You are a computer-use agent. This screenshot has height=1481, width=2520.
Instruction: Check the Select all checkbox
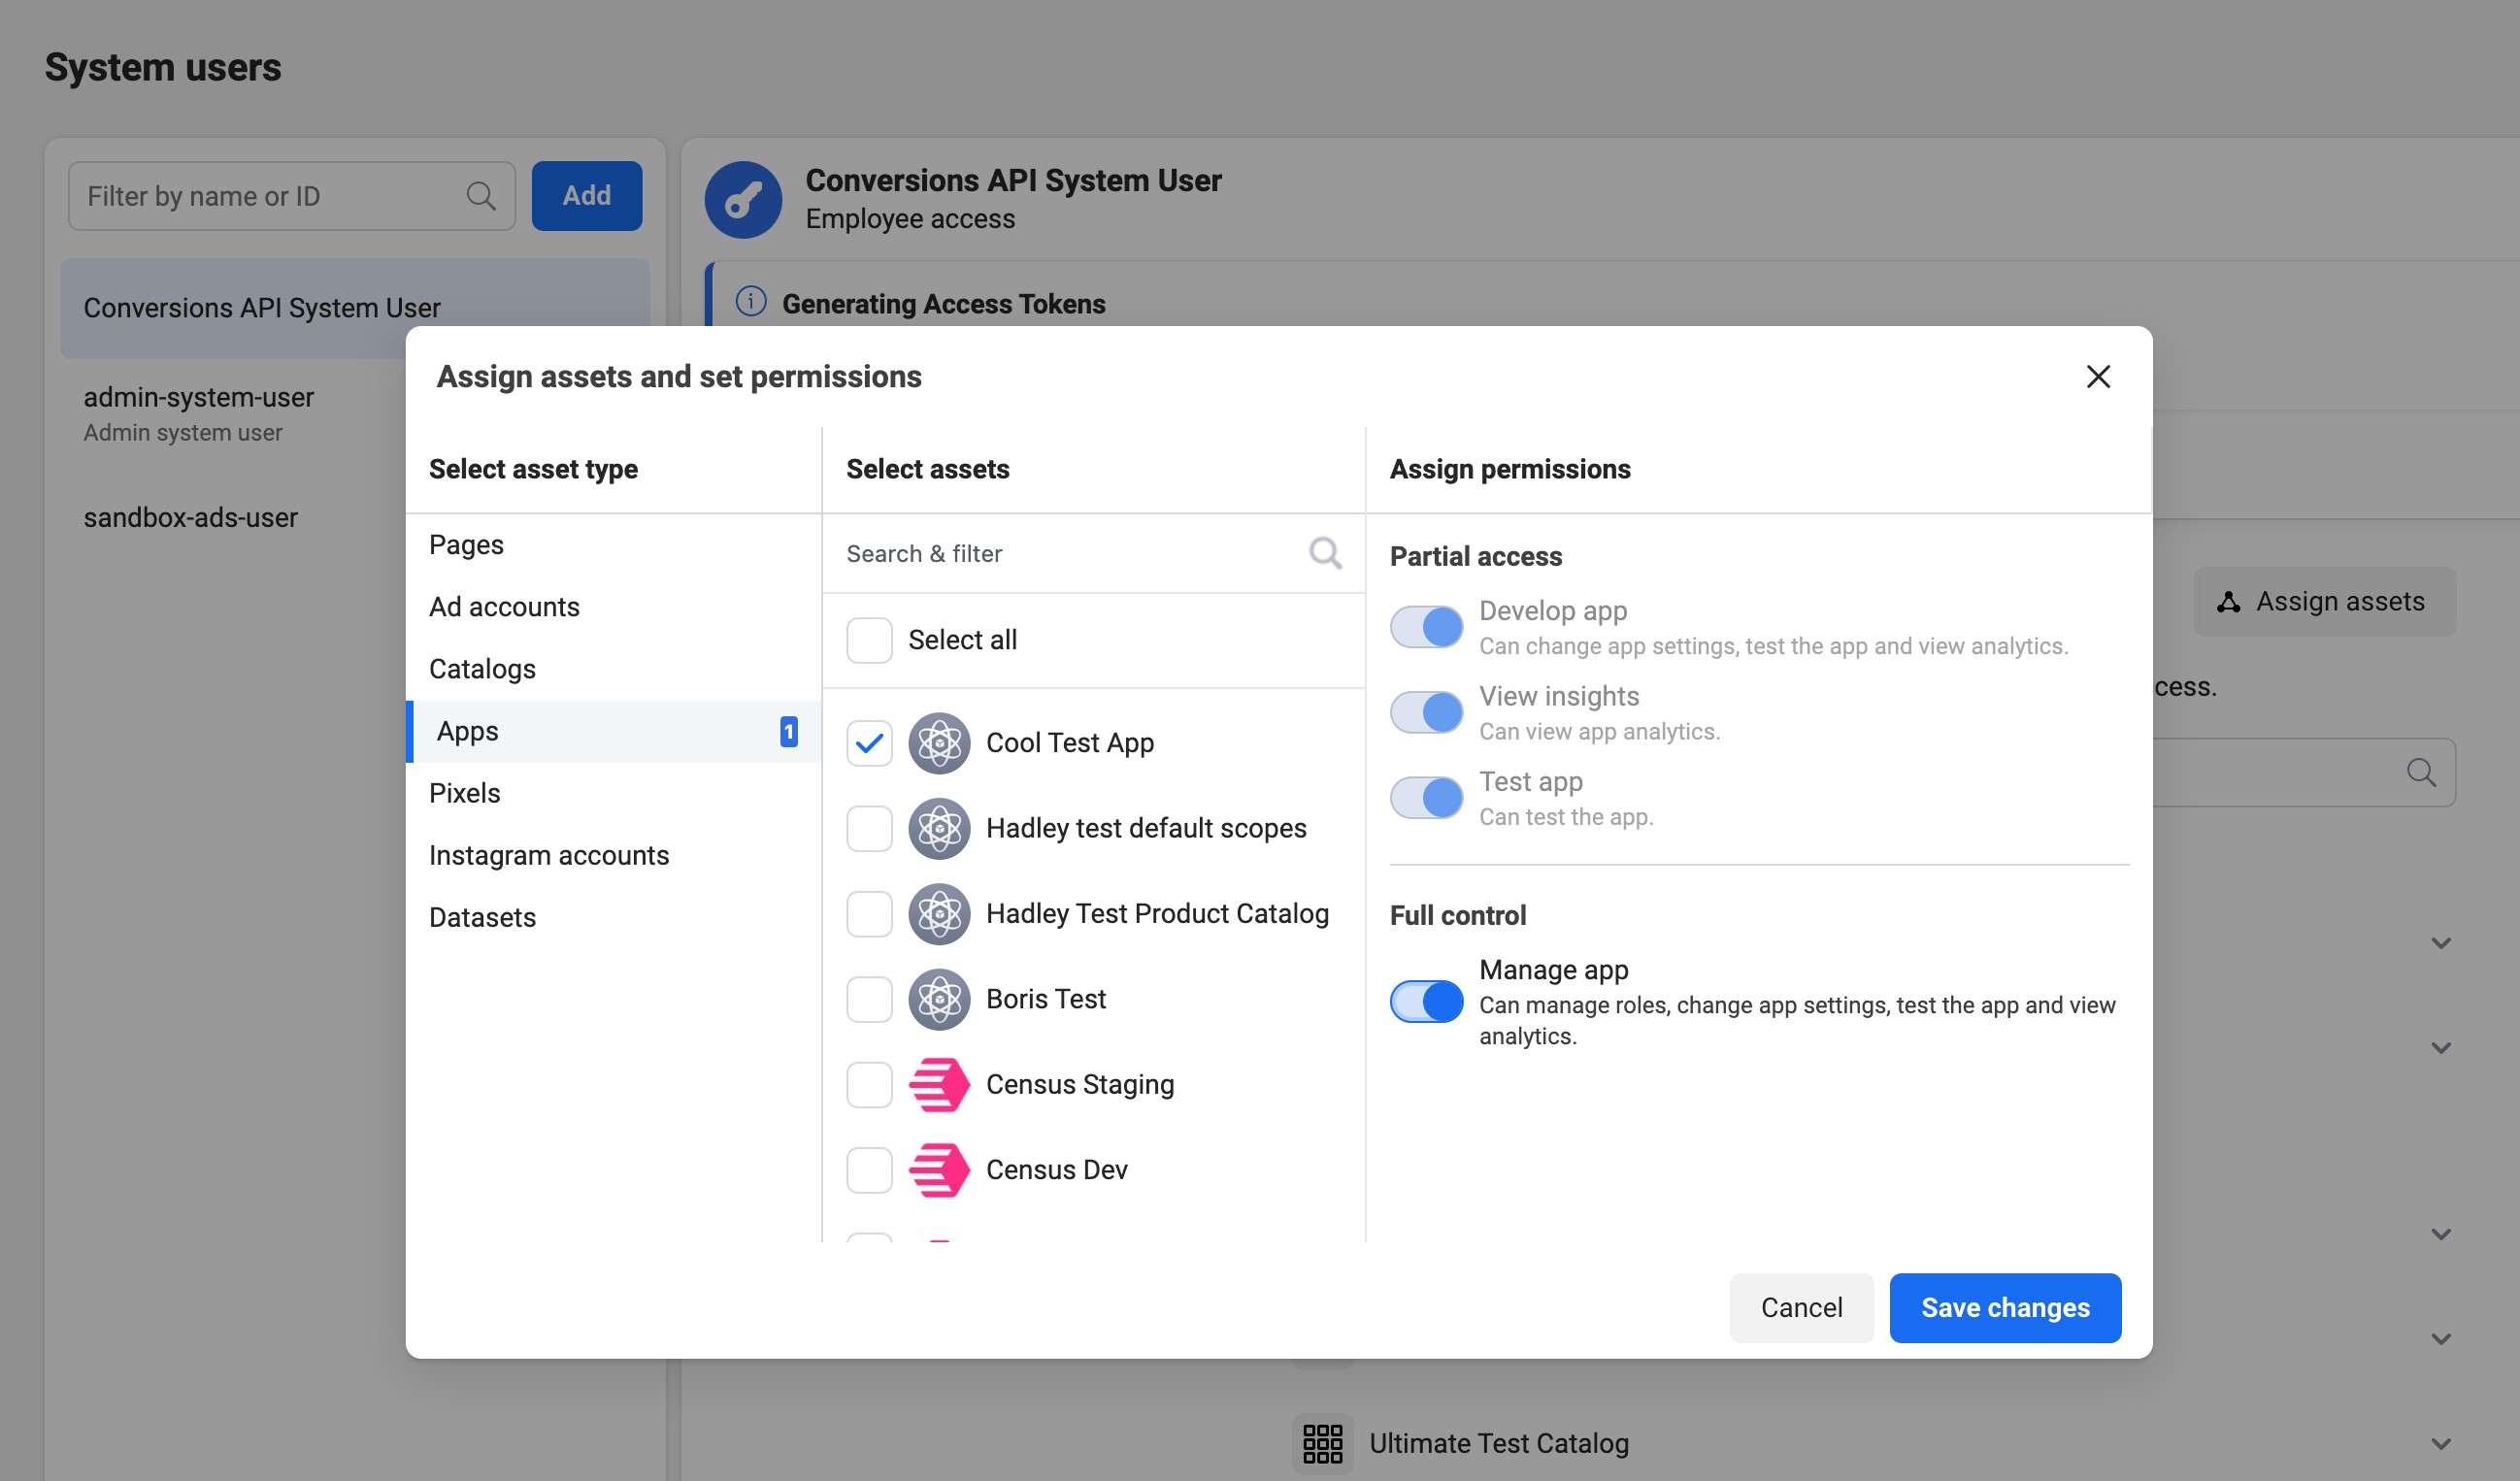868,640
